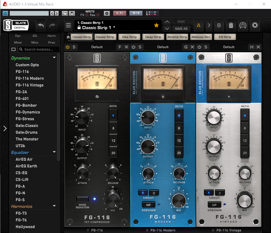
Task: Switch to Vibe Strip tab
Action: [129, 37]
